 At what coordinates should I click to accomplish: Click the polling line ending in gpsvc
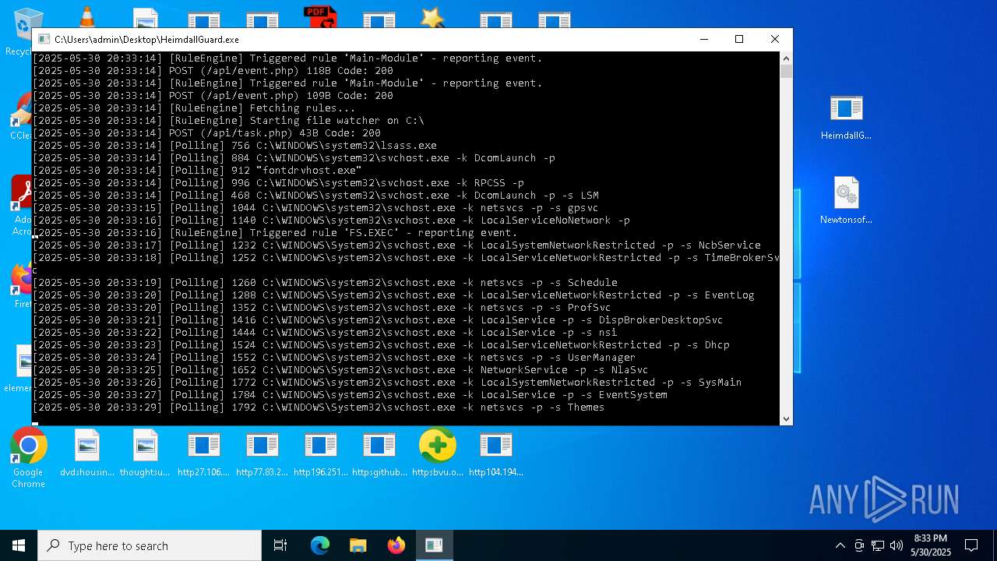coord(315,208)
